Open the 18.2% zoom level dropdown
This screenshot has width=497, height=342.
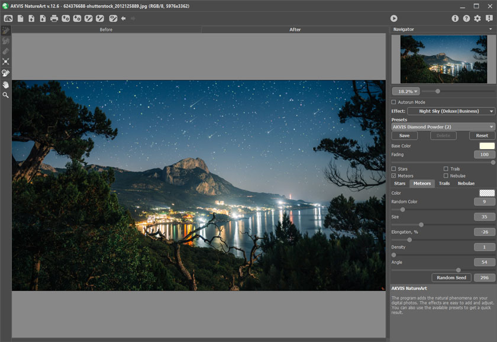[406, 91]
